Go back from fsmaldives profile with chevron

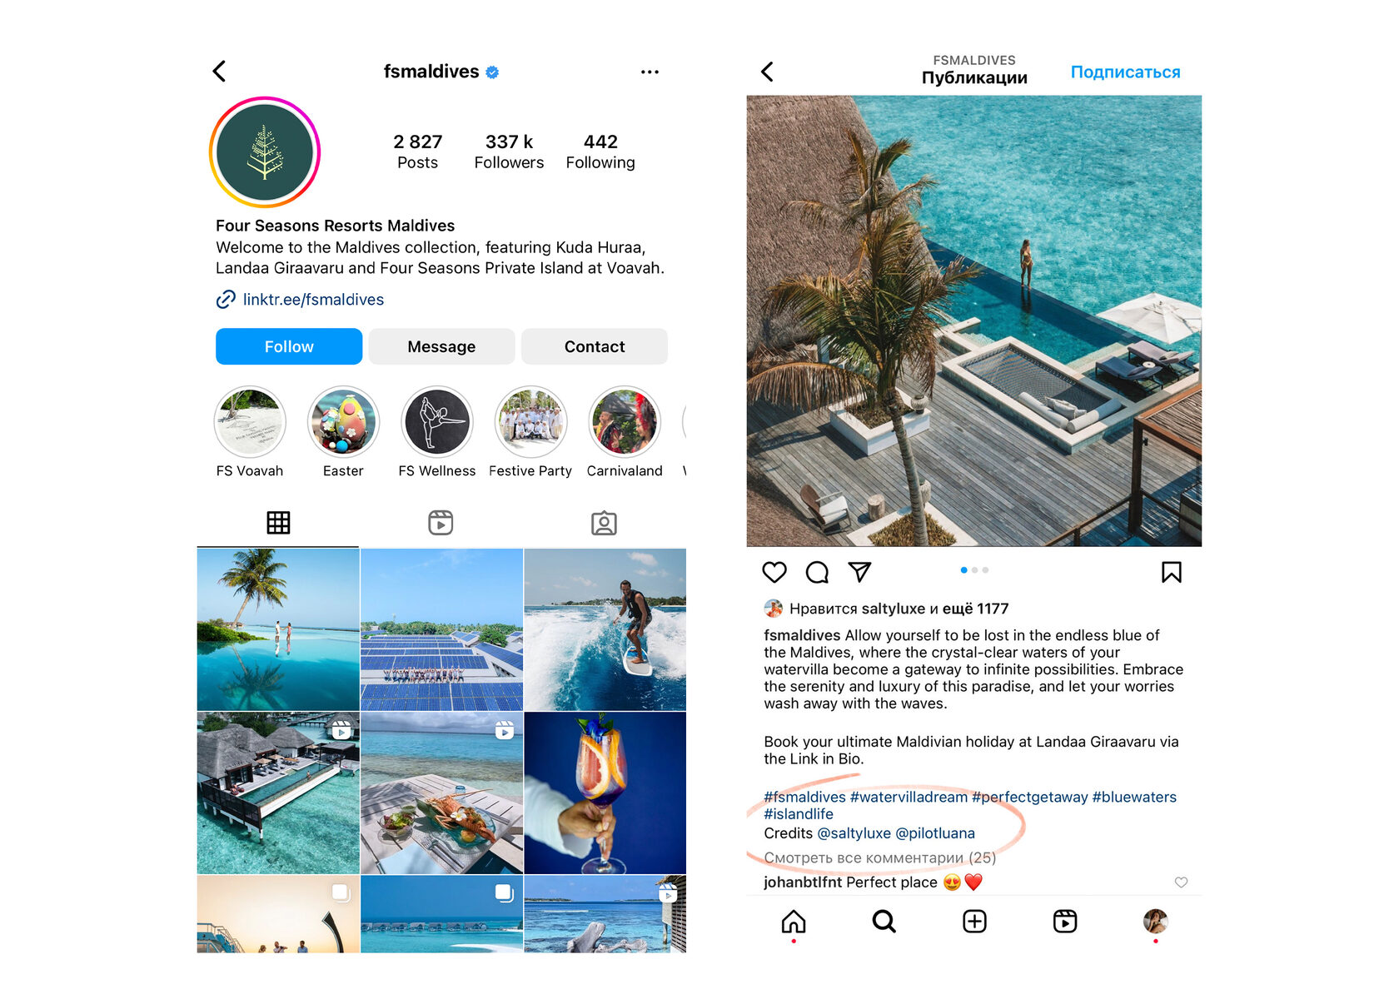[x=219, y=72]
